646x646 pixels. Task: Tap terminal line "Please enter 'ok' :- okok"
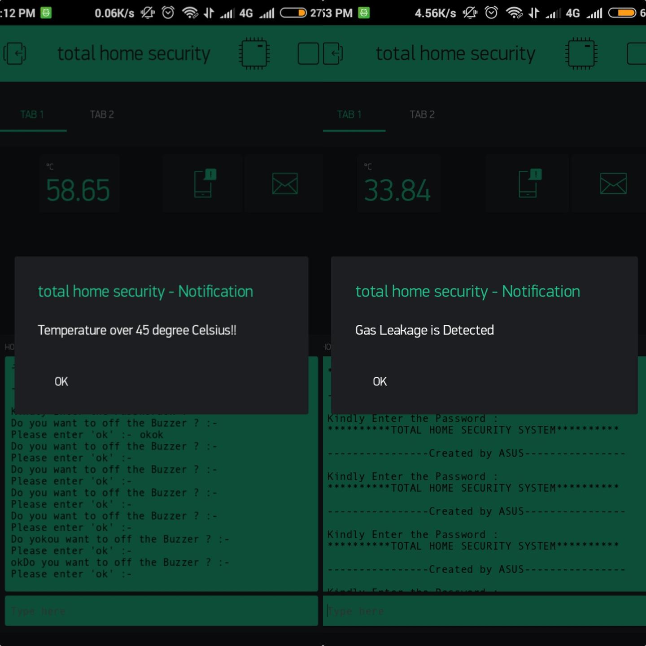click(87, 435)
